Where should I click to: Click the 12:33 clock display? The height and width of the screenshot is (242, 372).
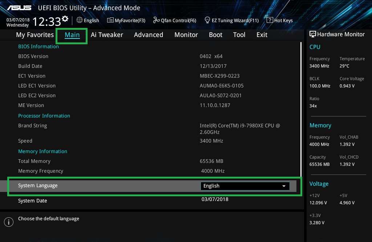pos(47,22)
